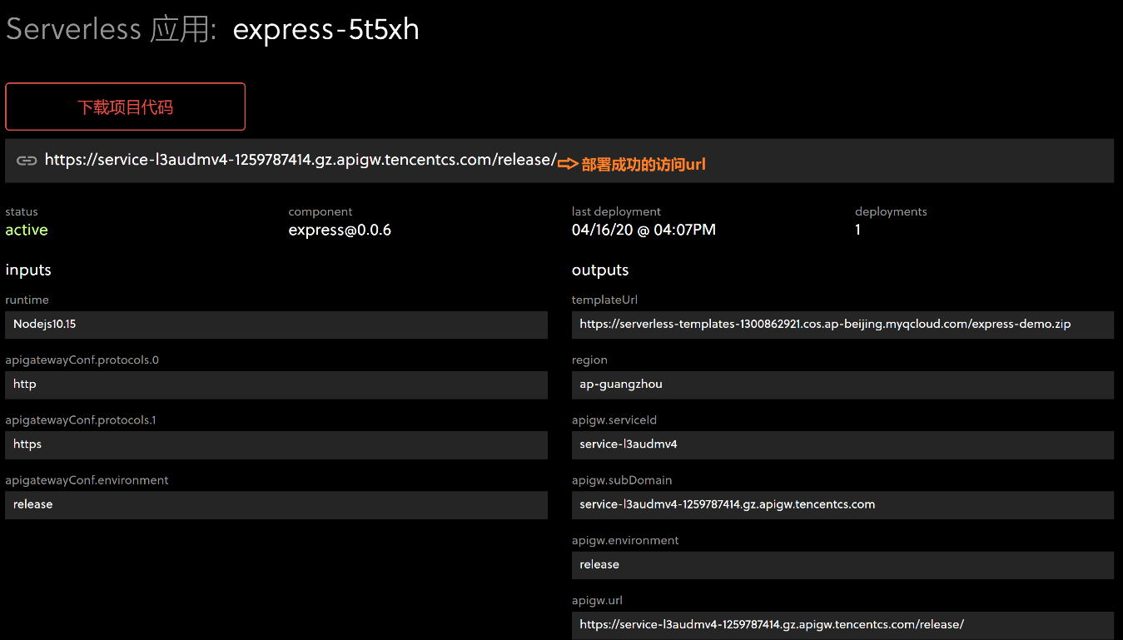The image size is (1123, 640).
Task: Open the deployment URL ending in /release/
Action: click(x=300, y=159)
